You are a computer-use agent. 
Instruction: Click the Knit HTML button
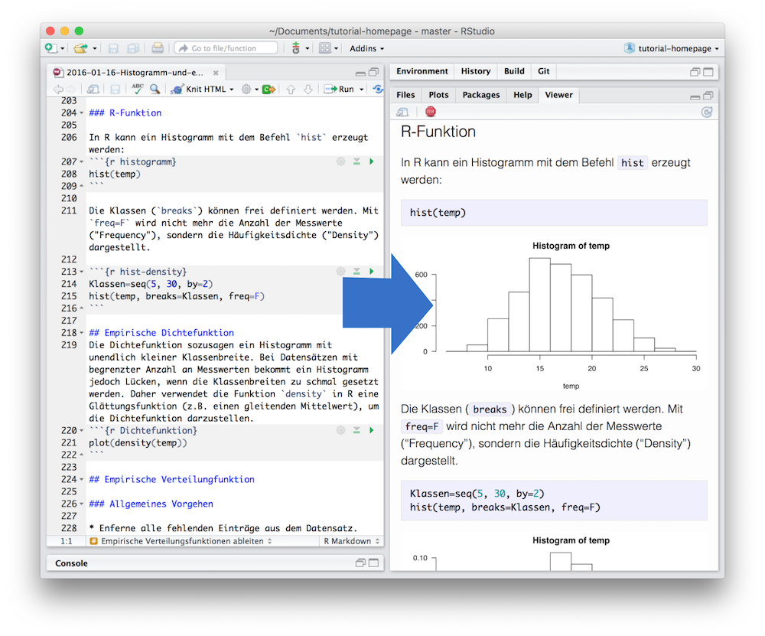199,89
